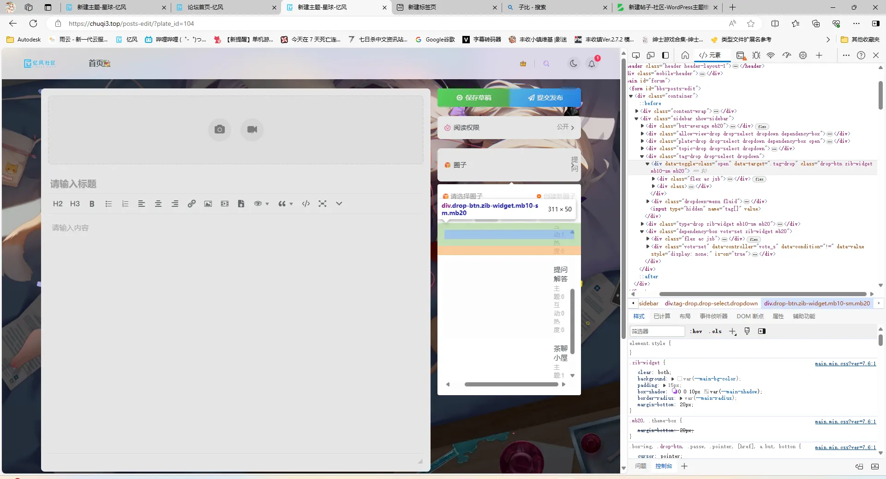Insert file attachment via editor toolbar

[241, 204]
